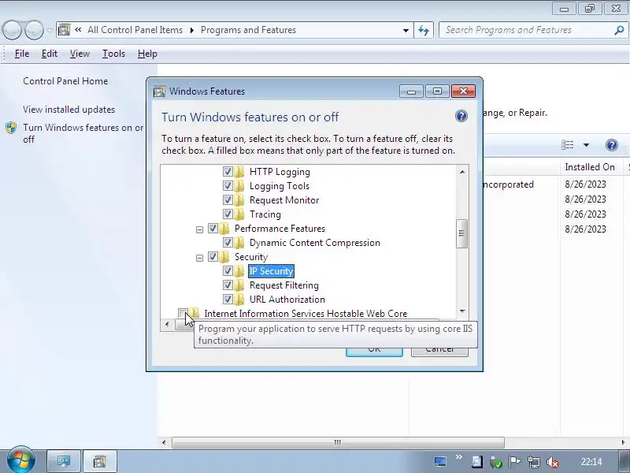Select the Windows Features taskbar button
Image resolution: width=630 pixels, height=473 pixels.
[x=100, y=461]
